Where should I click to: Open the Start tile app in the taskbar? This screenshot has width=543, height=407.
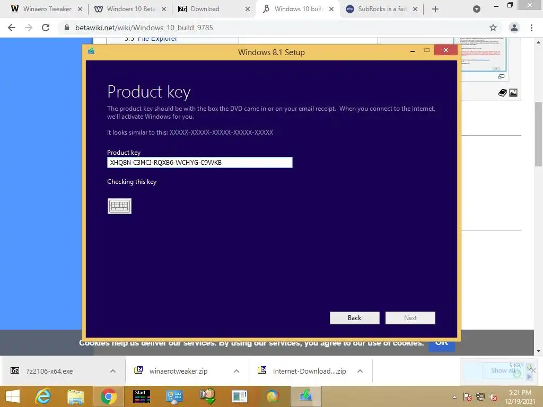(141, 396)
